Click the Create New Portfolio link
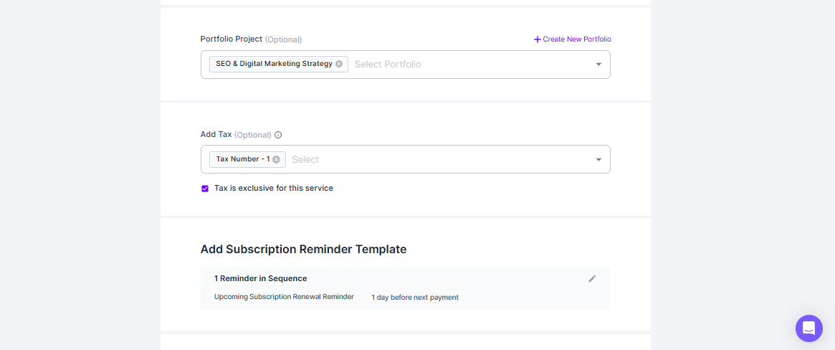The width and height of the screenshot is (835, 350). coord(576,39)
